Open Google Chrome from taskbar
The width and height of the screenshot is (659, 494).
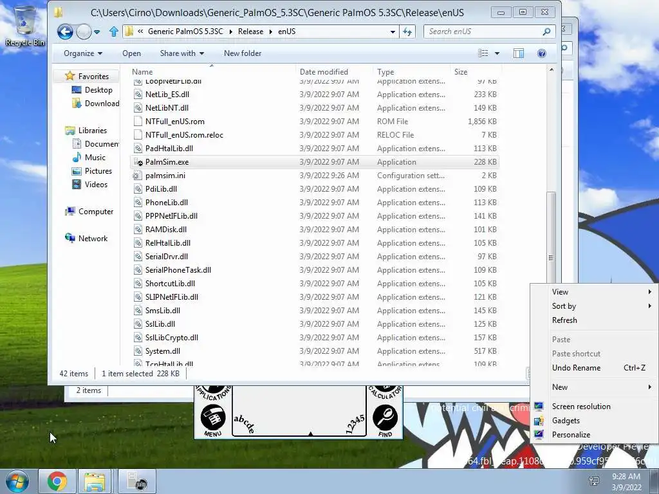click(x=57, y=481)
